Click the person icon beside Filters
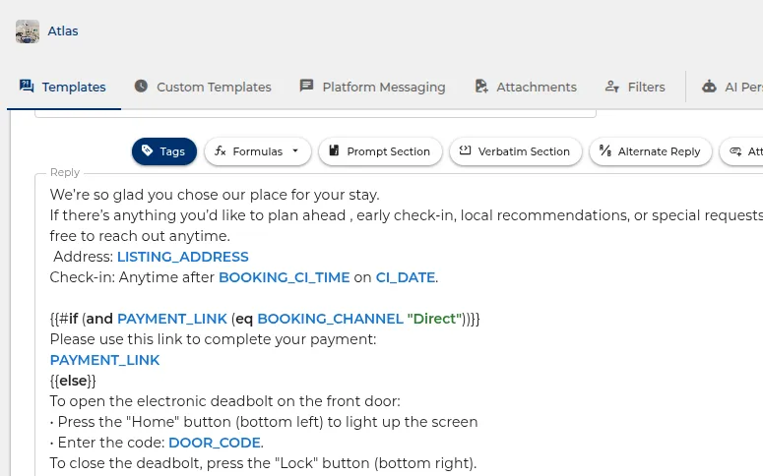 tap(611, 87)
